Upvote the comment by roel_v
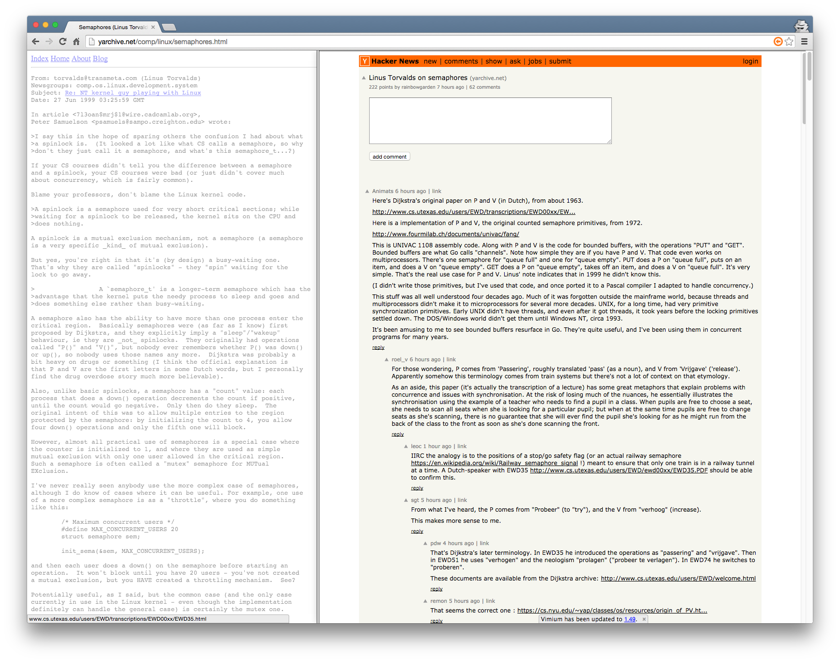The width and height of the screenshot is (840, 662). coord(387,360)
